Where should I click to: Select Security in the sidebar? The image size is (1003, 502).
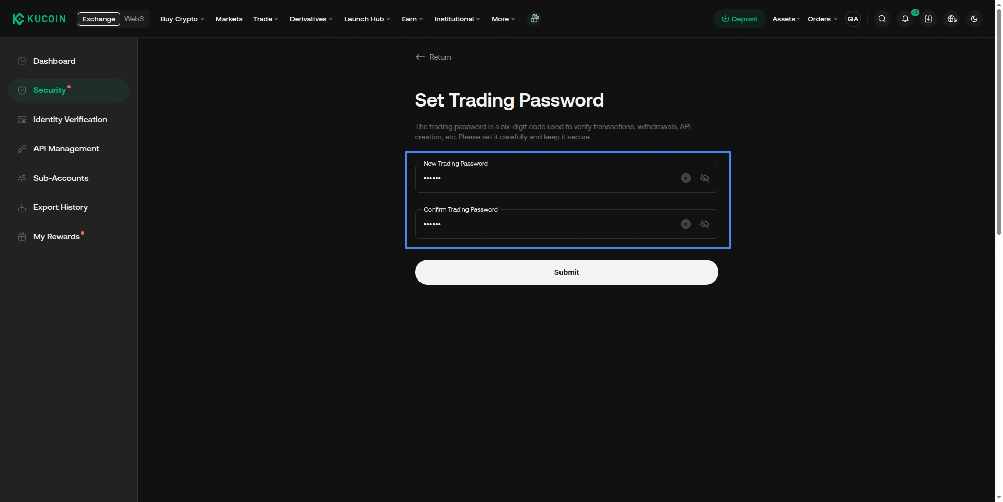point(68,90)
